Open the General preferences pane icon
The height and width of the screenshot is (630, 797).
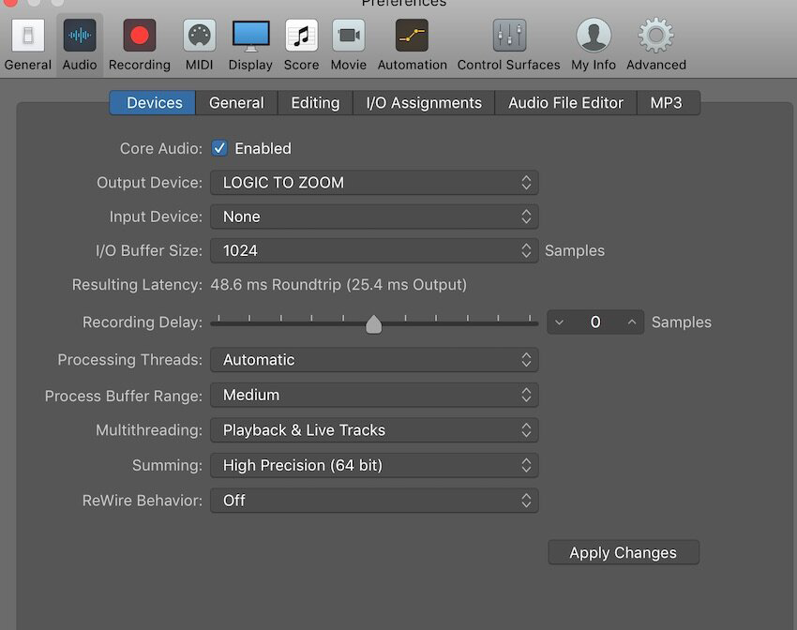[x=28, y=36]
